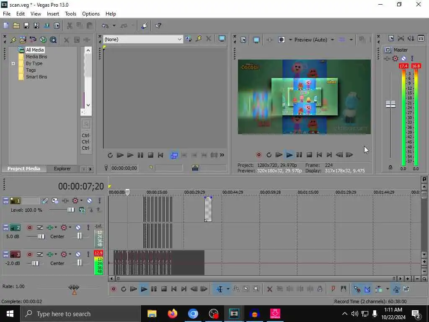Open the overlays grid dropdown arrow
Image resolution: width=429 pixels, height=322 pixels.
point(351,40)
